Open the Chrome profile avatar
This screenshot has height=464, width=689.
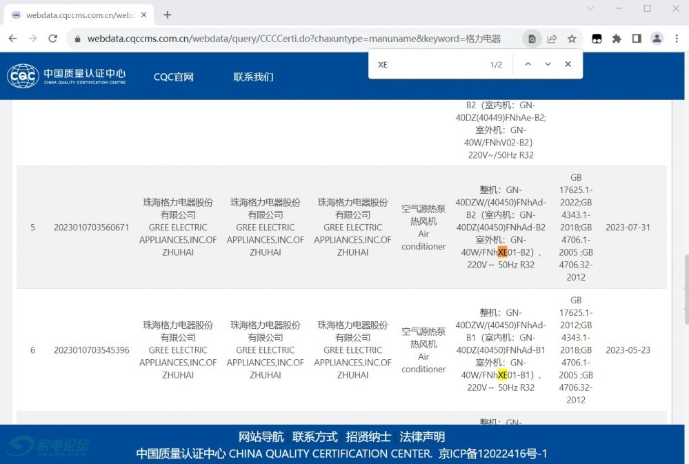[x=657, y=39]
